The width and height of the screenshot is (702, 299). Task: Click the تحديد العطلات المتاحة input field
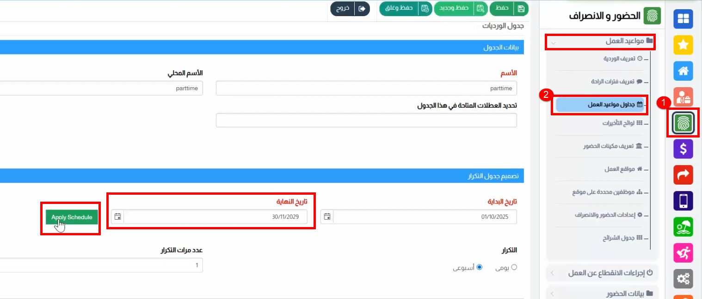pyautogui.click(x=366, y=120)
